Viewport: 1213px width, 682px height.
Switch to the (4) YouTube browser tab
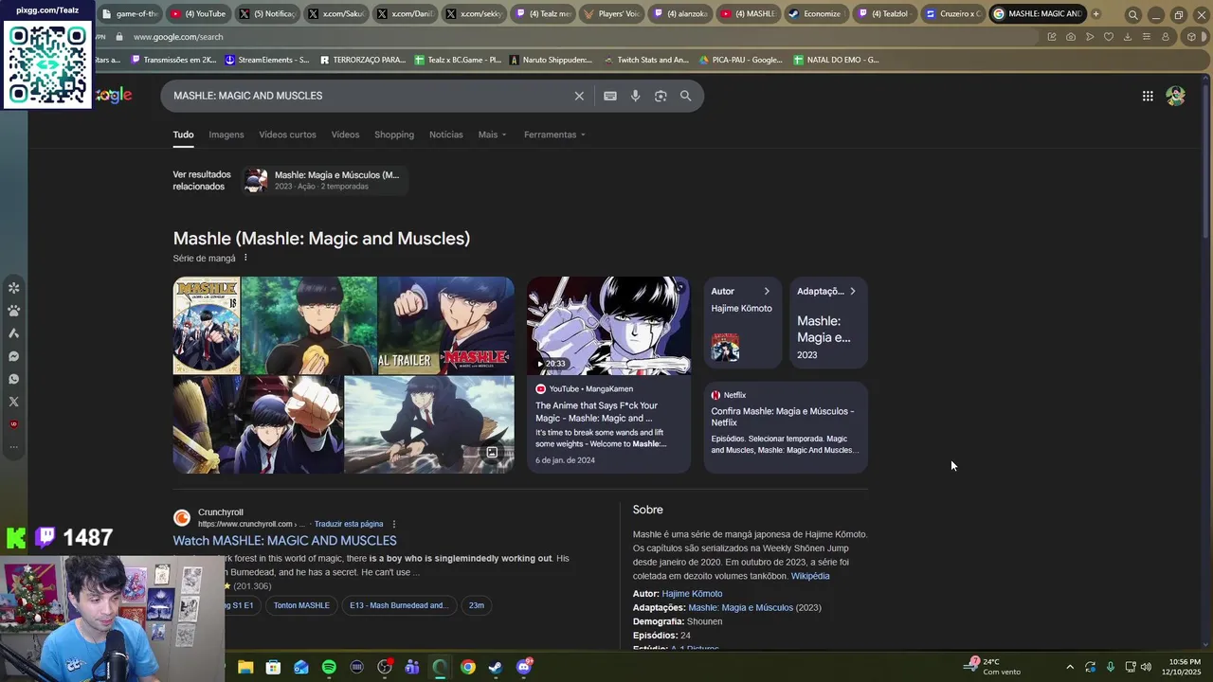tap(198, 14)
